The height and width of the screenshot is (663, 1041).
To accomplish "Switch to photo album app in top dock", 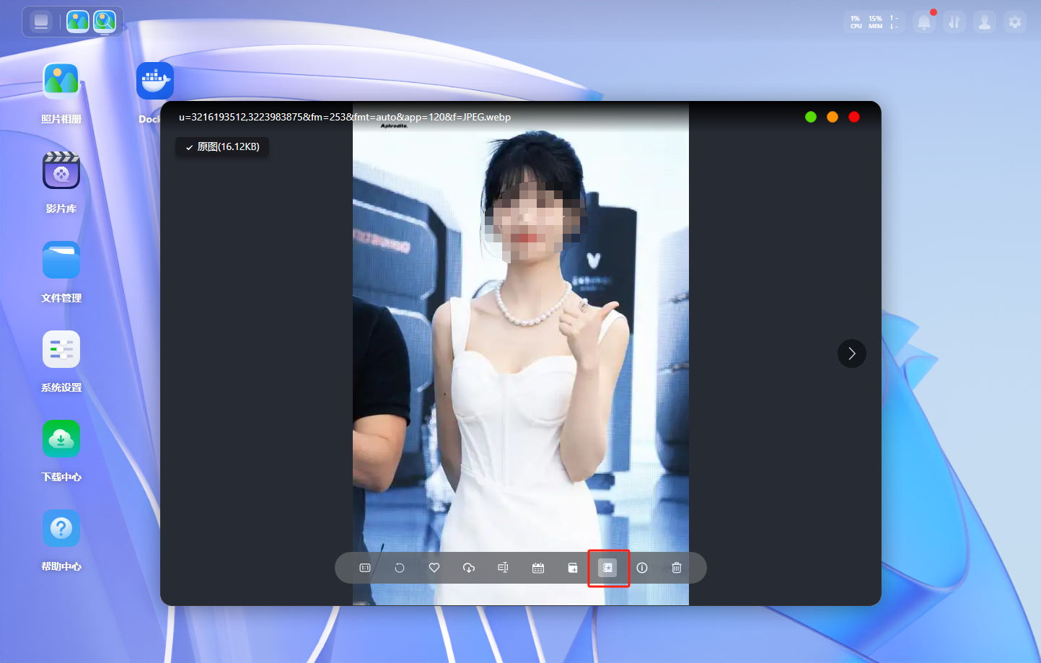I will [78, 22].
